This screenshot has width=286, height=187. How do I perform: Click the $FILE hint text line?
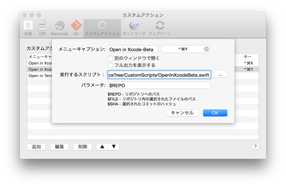click(x=151, y=99)
